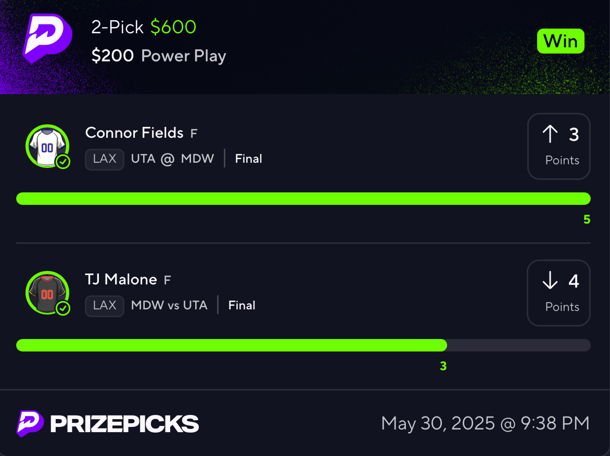Select TJ Malone black jersey avatar

click(47, 293)
